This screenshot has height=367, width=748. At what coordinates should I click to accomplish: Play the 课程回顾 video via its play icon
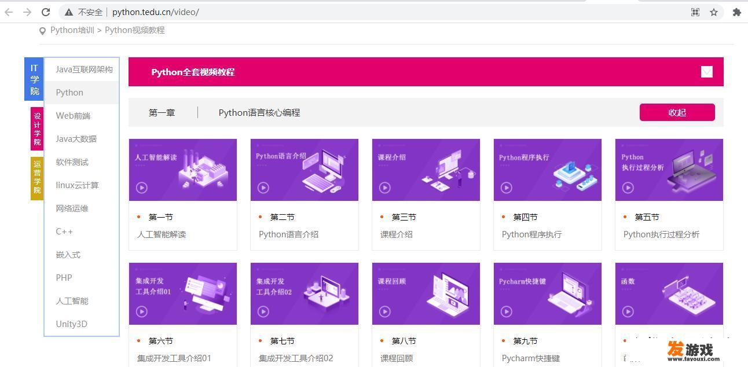tap(385, 311)
